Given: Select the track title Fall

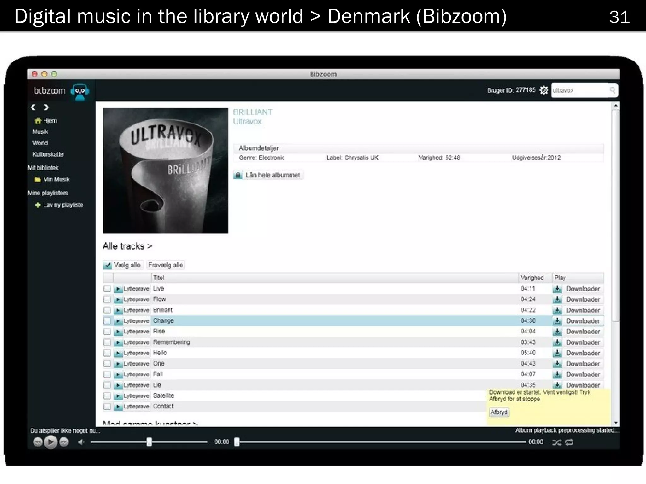Looking at the screenshot, I should coord(158,374).
